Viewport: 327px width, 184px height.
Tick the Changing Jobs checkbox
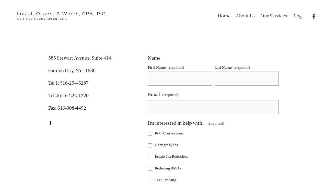[150, 145]
